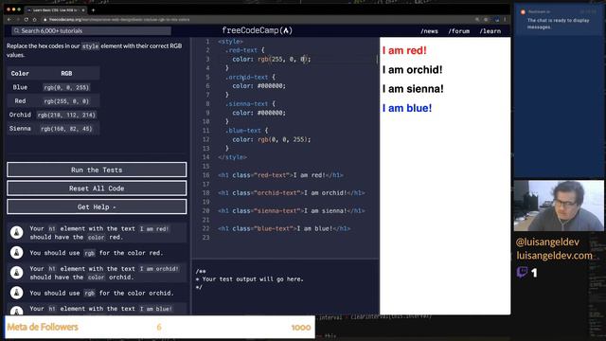Select the Learn Basic CSS browser tab

coord(55,10)
